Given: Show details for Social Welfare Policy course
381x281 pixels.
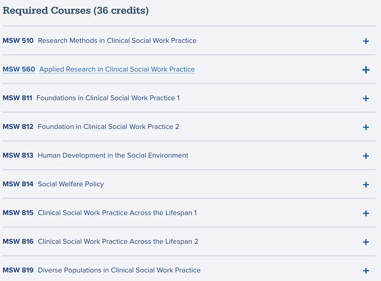Looking at the screenshot, I should click(71, 184).
